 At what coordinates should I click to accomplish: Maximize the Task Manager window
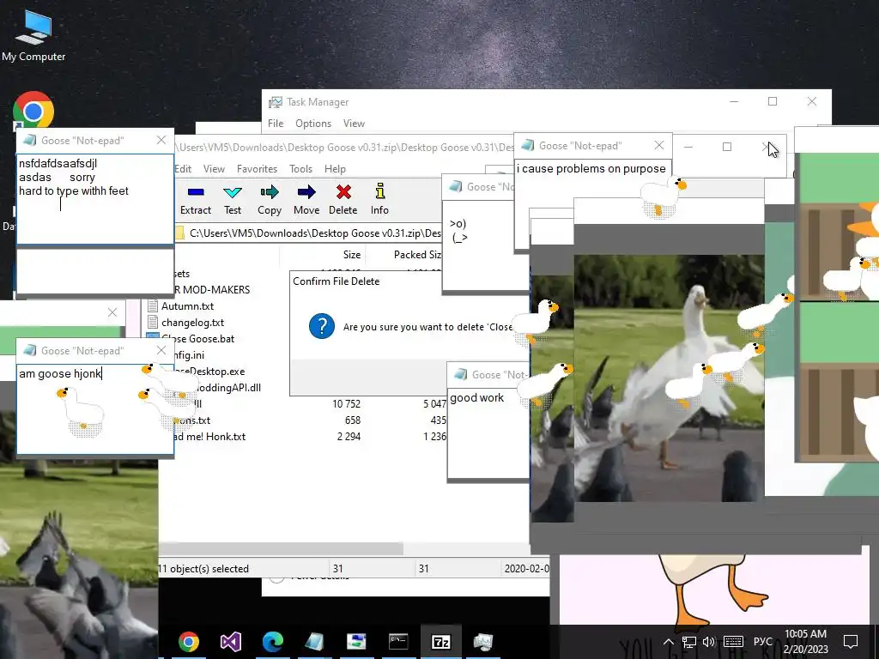click(x=773, y=101)
